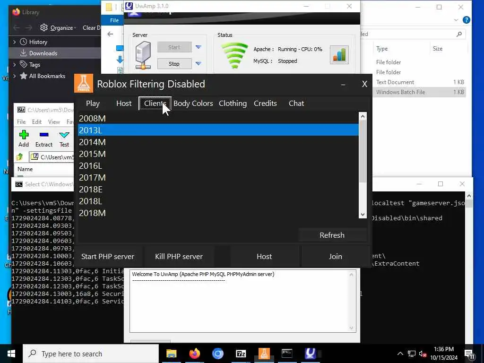The height and width of the screenshot is (363, 484).
Task: Select the Windows Batch File row
Action: pos(419,92)
